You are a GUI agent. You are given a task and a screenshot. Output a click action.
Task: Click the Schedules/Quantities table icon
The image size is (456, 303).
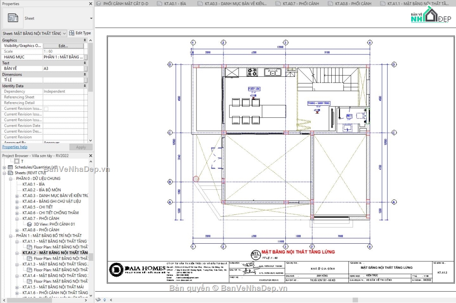pos(11,167)
